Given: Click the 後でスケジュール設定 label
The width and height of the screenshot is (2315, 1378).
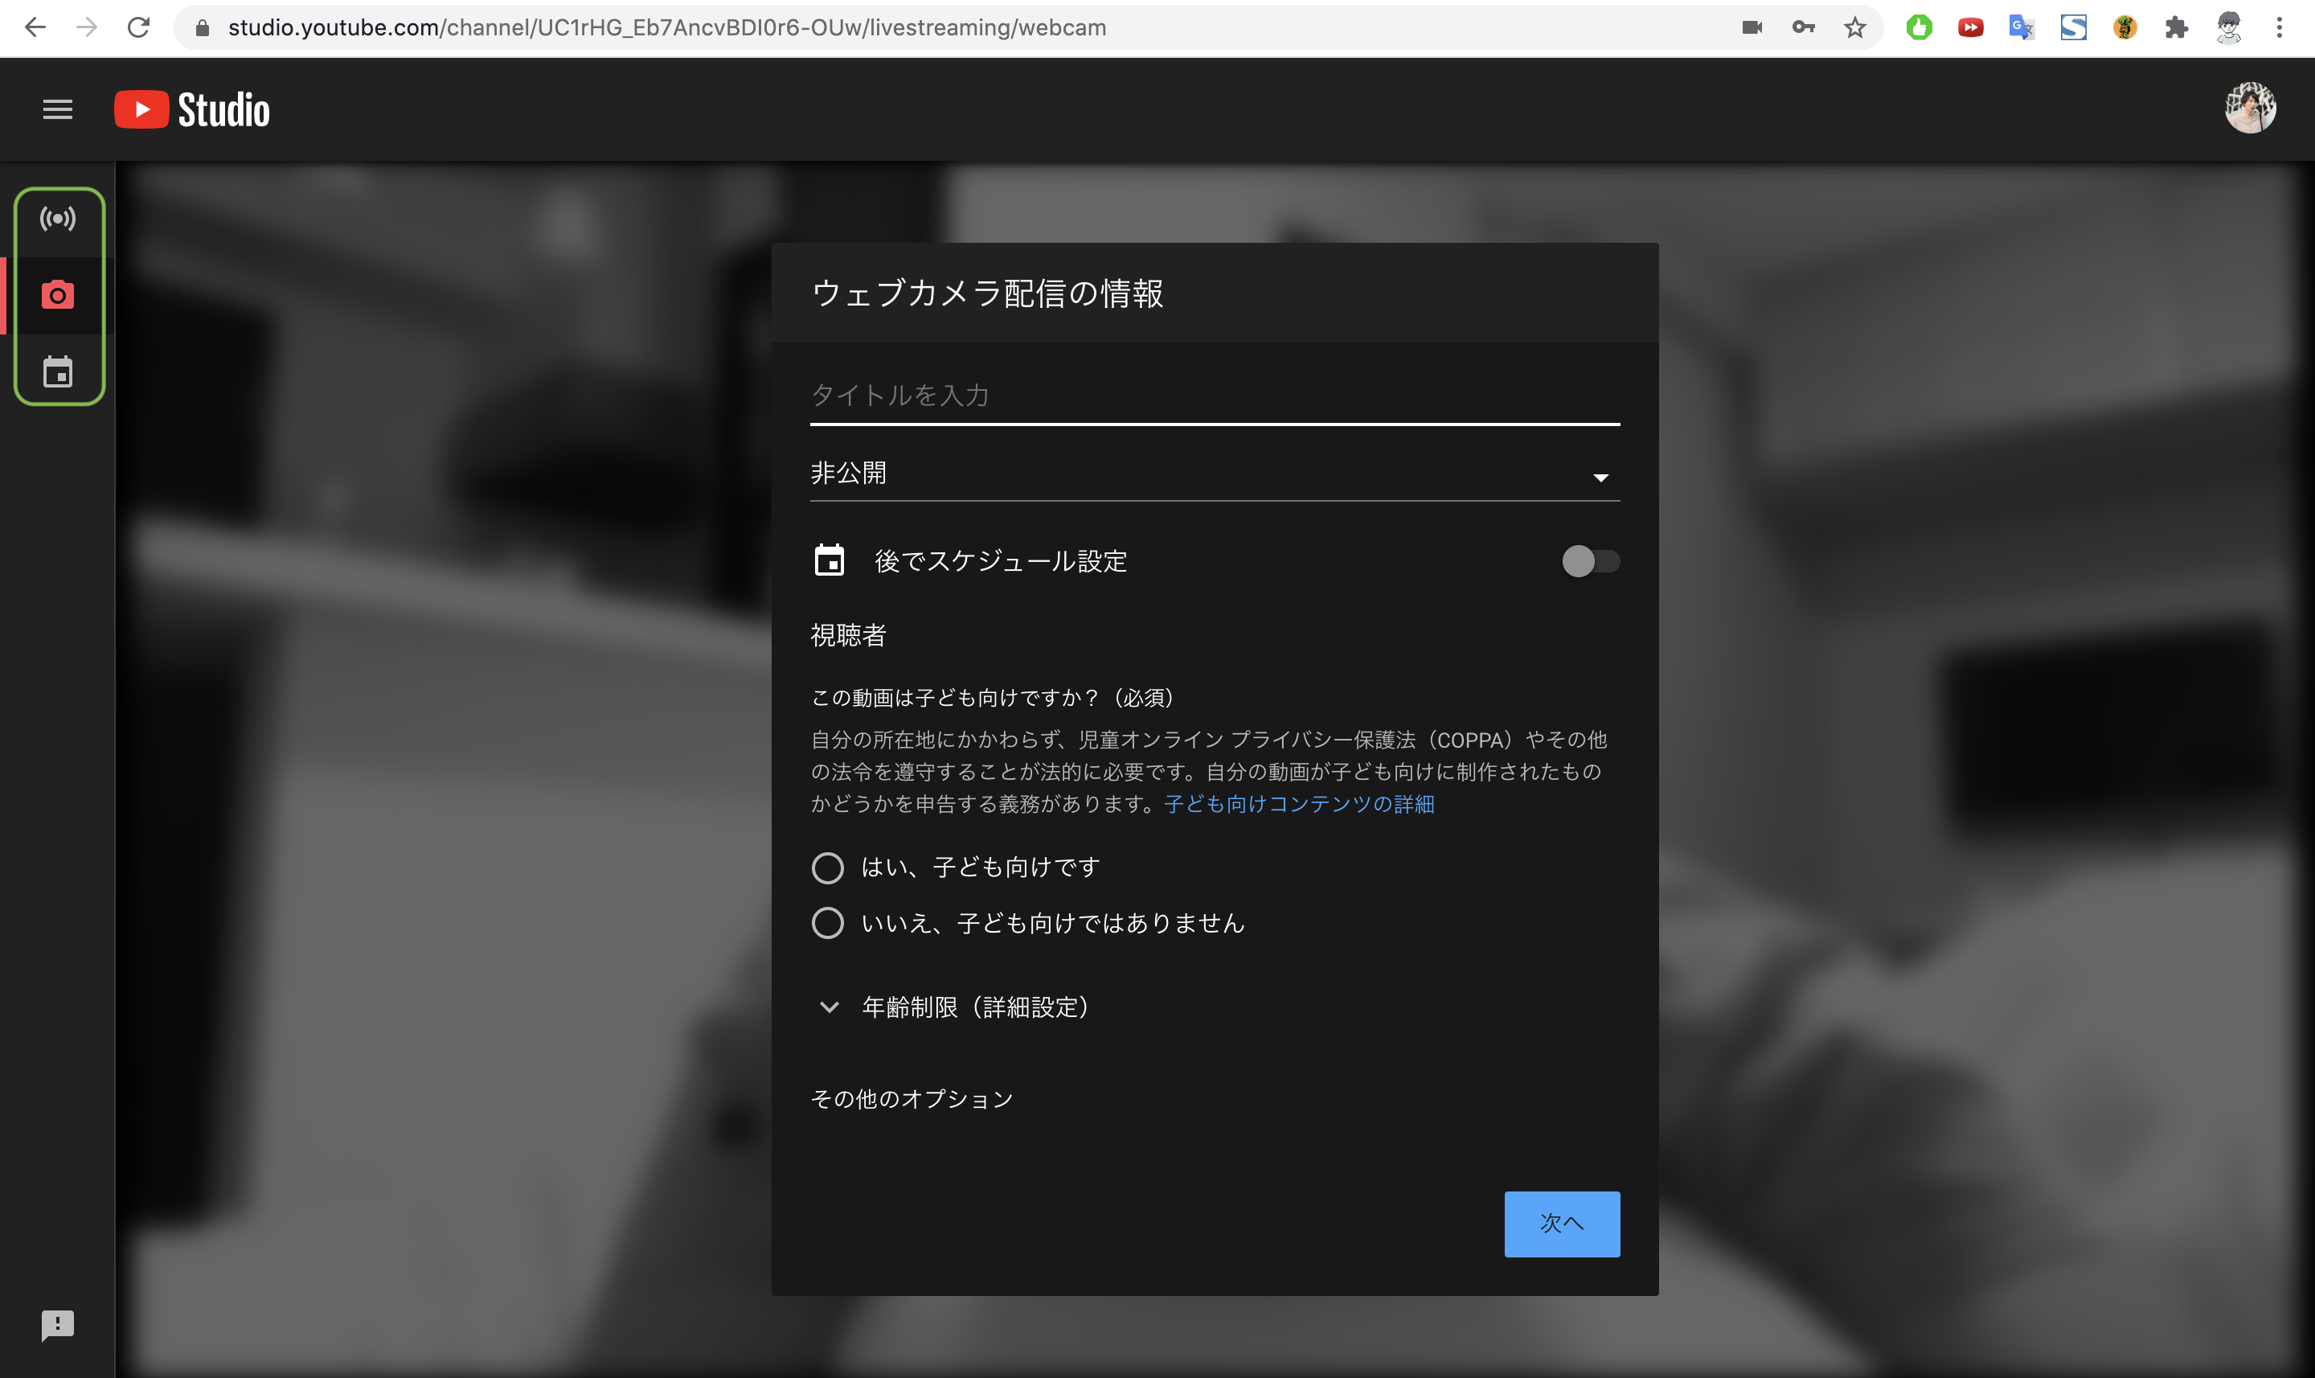Looking at the screenshot, I should [1001, 561].
